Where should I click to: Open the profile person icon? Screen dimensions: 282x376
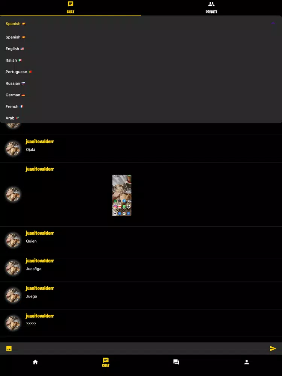[247, 362]
